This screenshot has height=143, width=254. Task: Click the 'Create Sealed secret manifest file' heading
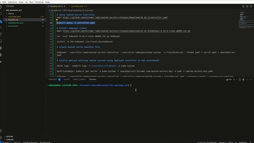click(x=79, y=47)
